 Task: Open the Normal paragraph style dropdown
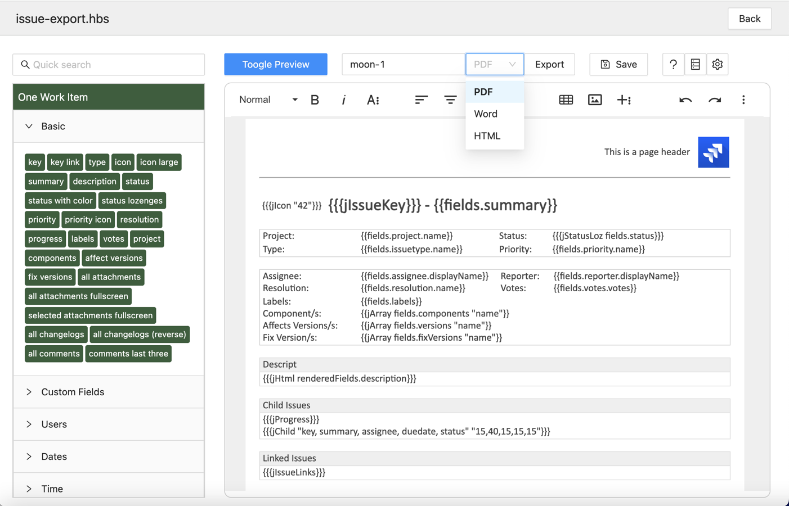[x=268, y=100]
